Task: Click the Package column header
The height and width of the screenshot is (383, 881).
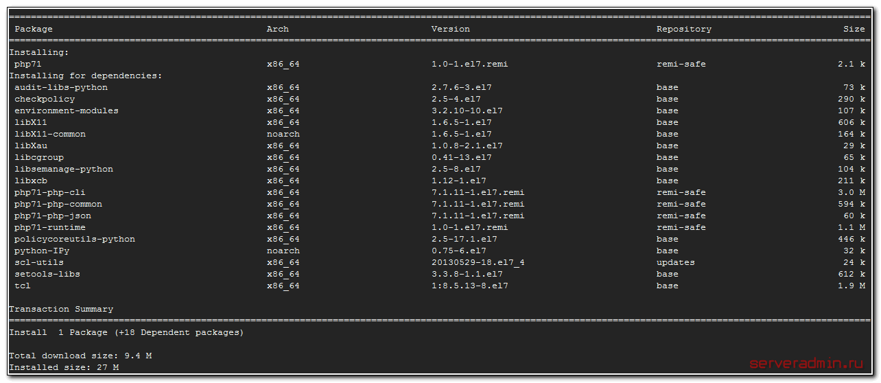Action: (34, 29)
